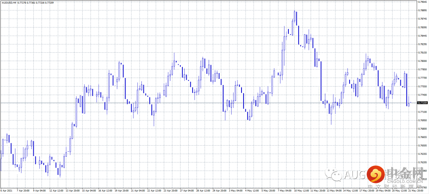The image size is (429, 194).
Task: Click the 5 May 20:00 date label
Action: (269, 190)
